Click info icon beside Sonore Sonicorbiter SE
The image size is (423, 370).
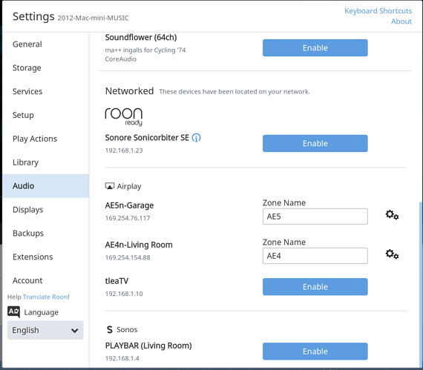196,138
